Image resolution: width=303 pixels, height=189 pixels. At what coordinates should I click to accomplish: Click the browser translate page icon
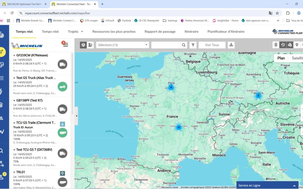coord(270,13)
